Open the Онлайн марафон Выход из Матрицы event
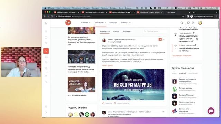Image resolution: width=221 pixels, height=124 pixels. coord(189,49)
